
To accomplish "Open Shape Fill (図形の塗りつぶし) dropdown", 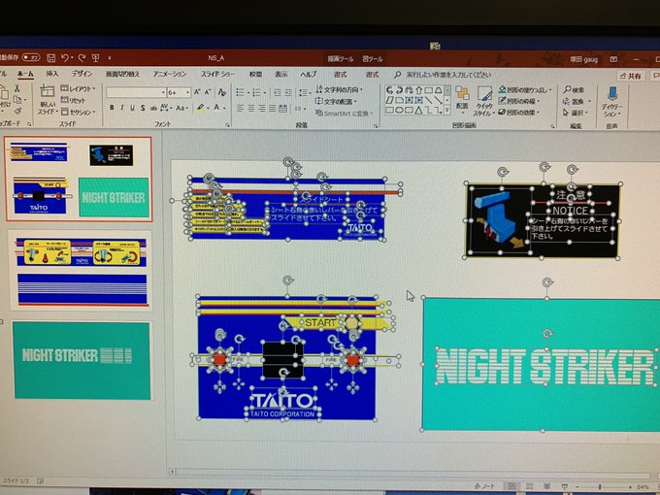I will coord(525,89).
